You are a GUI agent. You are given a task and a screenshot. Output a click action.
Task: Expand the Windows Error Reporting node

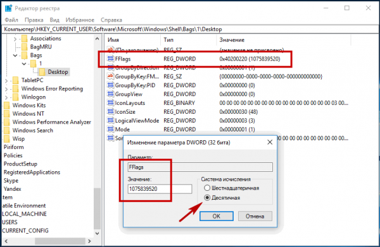coord(6,89)
